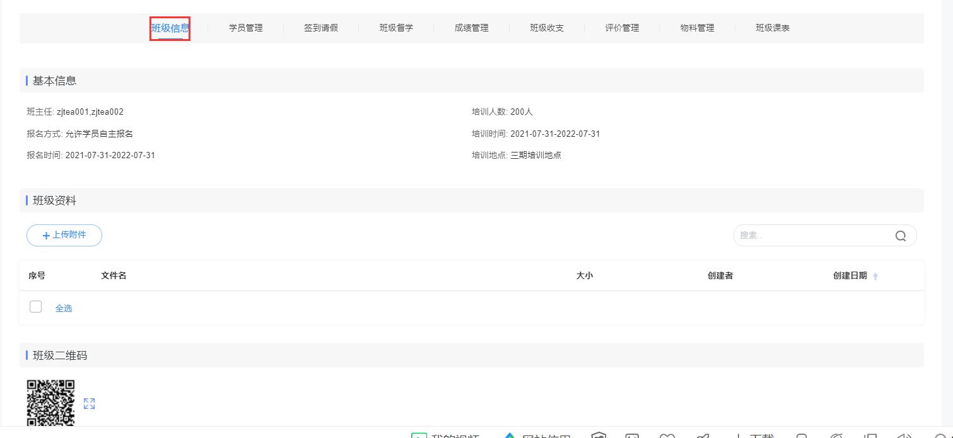Enlarge the class QR code with expand icon
953x438 pixels.
point(89,403)
